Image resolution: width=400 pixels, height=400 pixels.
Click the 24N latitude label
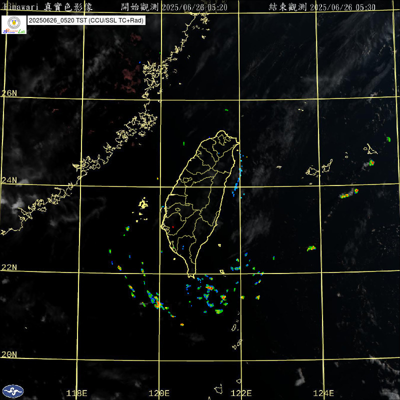(9, 180)
